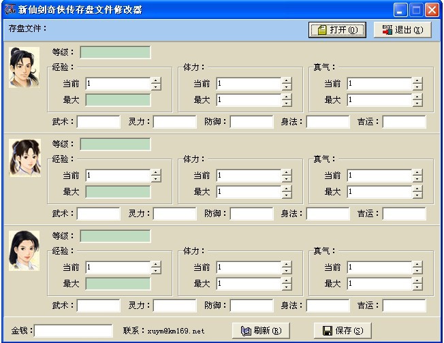This screenshot has width=444, height=343.
Task: Click stepper of second character's 经验 当前
Action: [156, 176]
